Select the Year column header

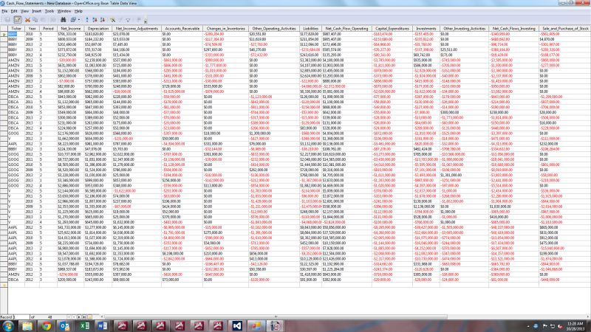click(32, 29)
